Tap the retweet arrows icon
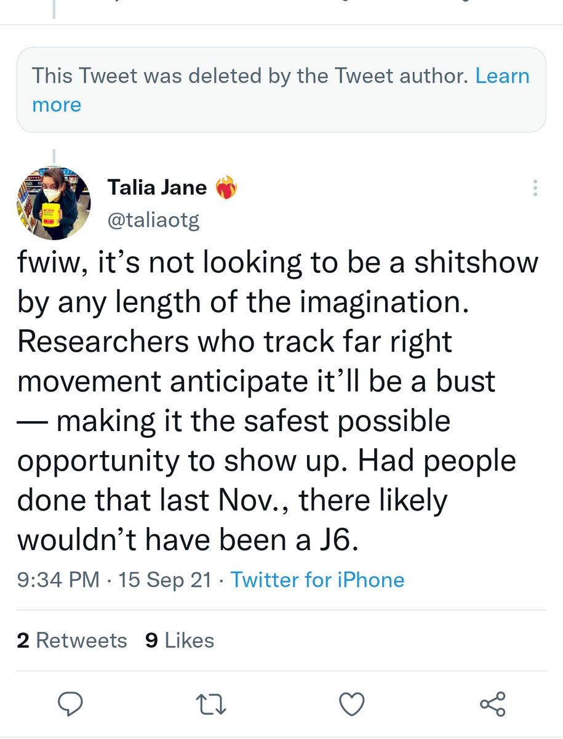Screen dimensions: 563x739 pos(211,703)
